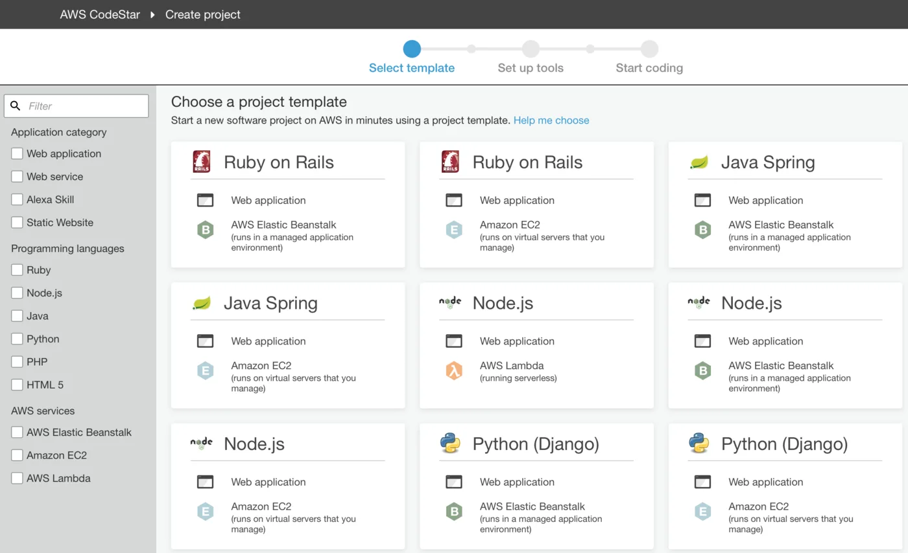Enable the AWS Lambda service filter checkbox
Image resolution: width=908 pixels, height=553 pixels.
pos(17,479)
